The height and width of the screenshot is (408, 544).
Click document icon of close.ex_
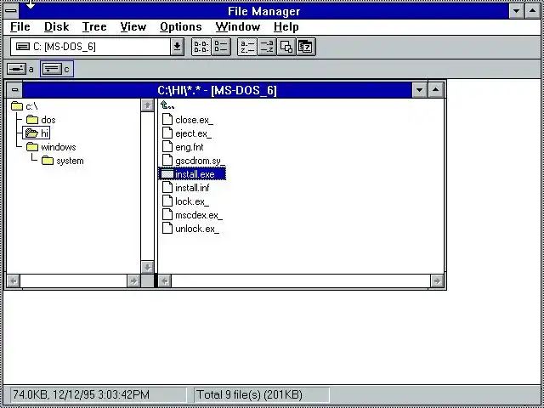167,119
